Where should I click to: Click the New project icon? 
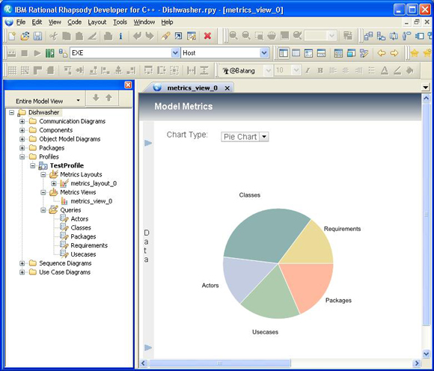(x=12, y=36)
